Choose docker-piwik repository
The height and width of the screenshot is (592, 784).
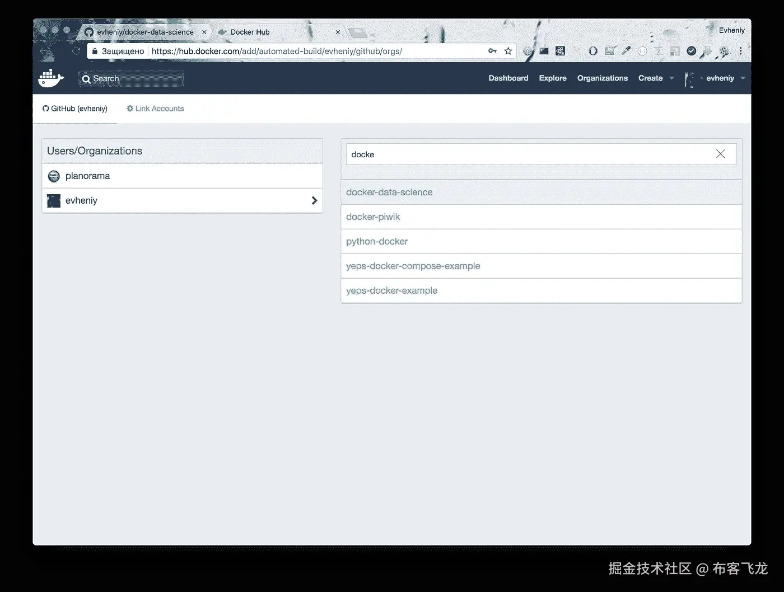pyautogui.click(x=542, y=217)
